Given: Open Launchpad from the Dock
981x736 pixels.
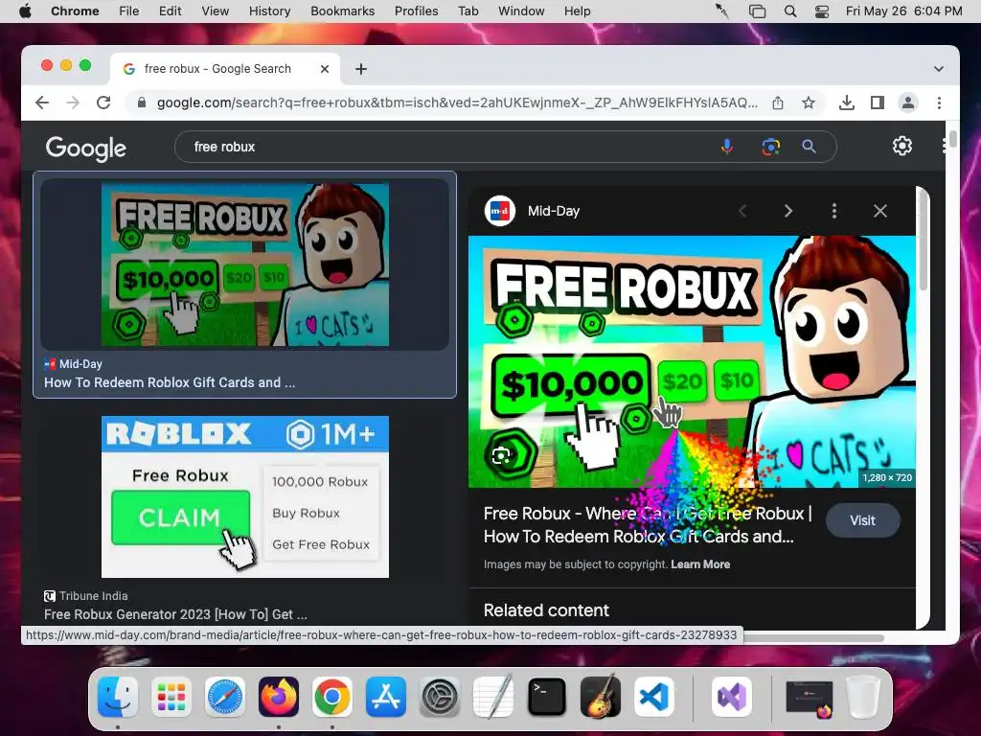Looking at the screenshot, I should coord(171,697).
